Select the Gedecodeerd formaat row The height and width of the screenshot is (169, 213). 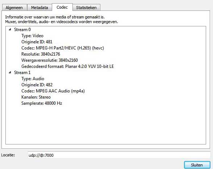click(x=68, y=66)
